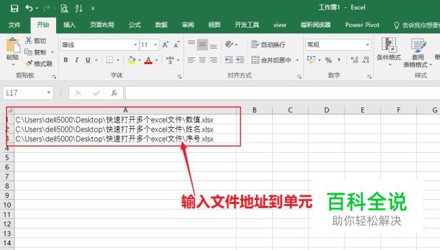This screenshot has height=250, width=440.
Task: Click the phonetic guide 文 icon
Action: 170,60
